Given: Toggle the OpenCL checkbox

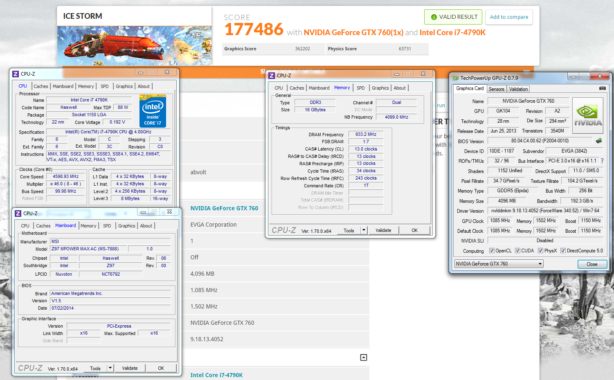Looking at the screenshot, I should tap(492, 251).
